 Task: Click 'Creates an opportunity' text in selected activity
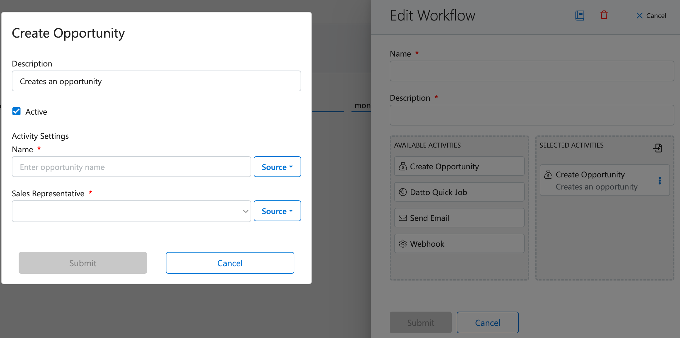coord(596,187)
